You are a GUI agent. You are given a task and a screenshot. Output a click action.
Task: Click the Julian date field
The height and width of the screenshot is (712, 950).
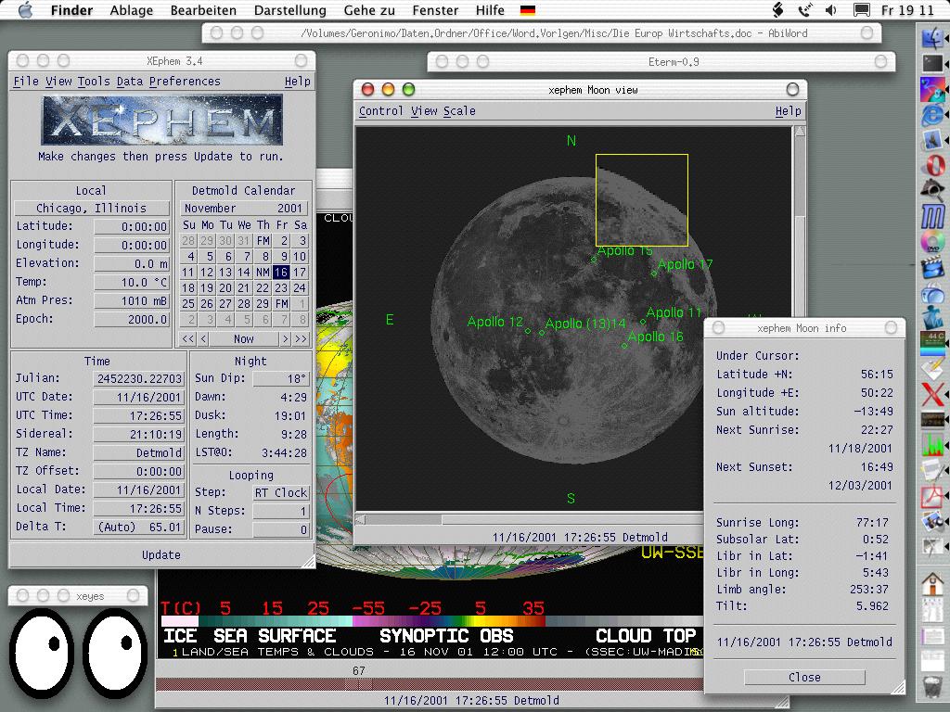coord(138,378)
